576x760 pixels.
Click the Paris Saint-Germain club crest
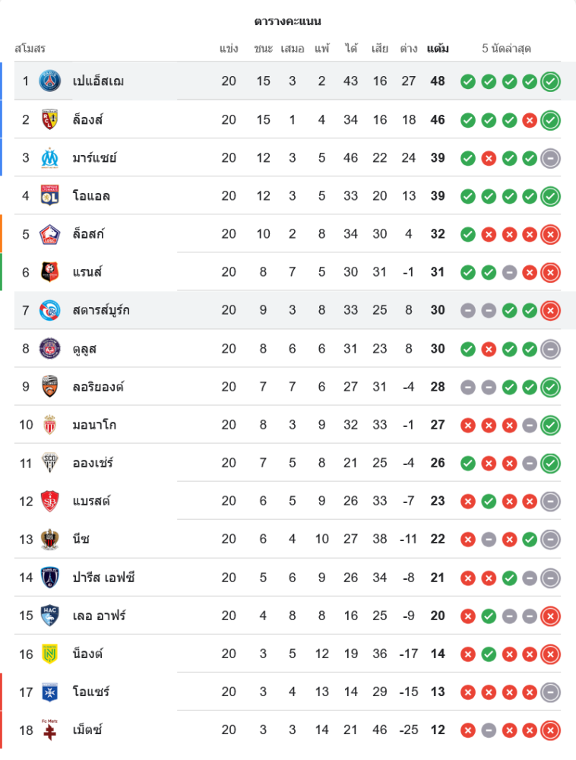coord(50,81)
